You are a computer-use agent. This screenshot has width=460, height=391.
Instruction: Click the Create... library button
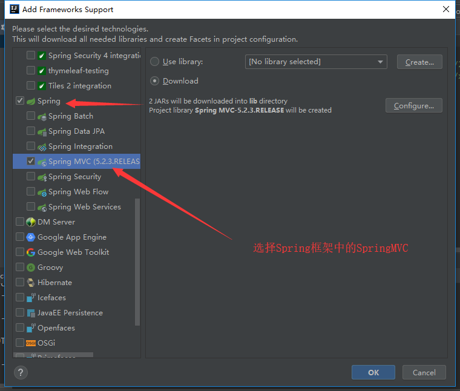pyautogui.click(x=419, y=62)
